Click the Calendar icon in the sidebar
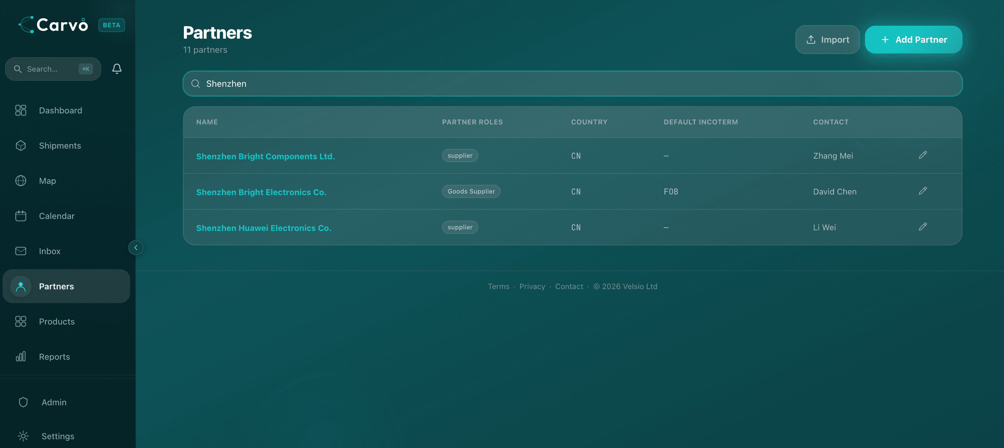Screen dimensions: 1004x448 [x=21, y=216]
